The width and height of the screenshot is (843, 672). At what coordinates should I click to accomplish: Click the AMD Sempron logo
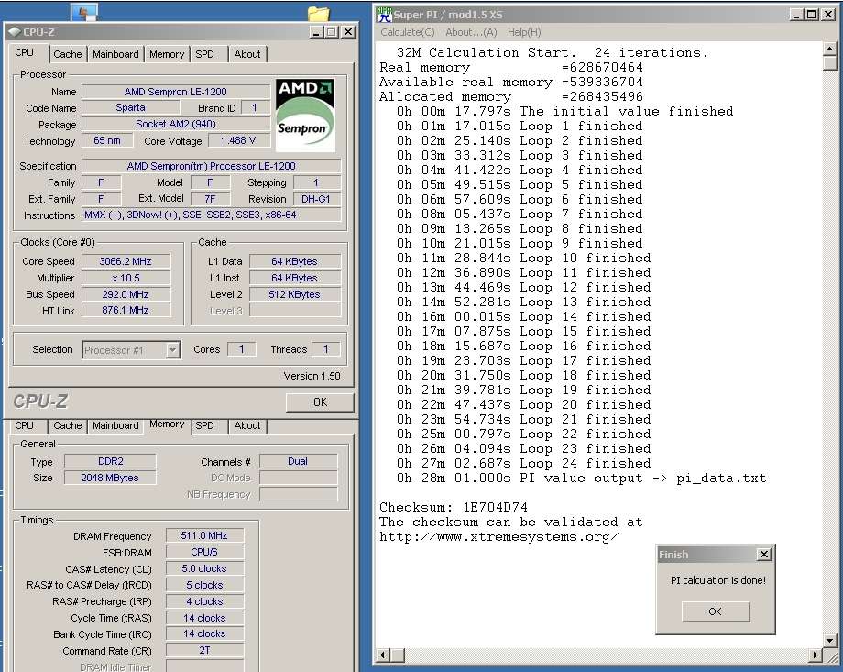click(x=305, y=116)
